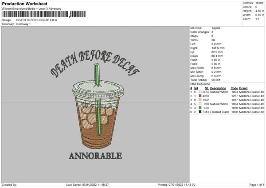Click the barcode under the worksheet title
This screenshot has height=188, width=266.
(44, 14)
